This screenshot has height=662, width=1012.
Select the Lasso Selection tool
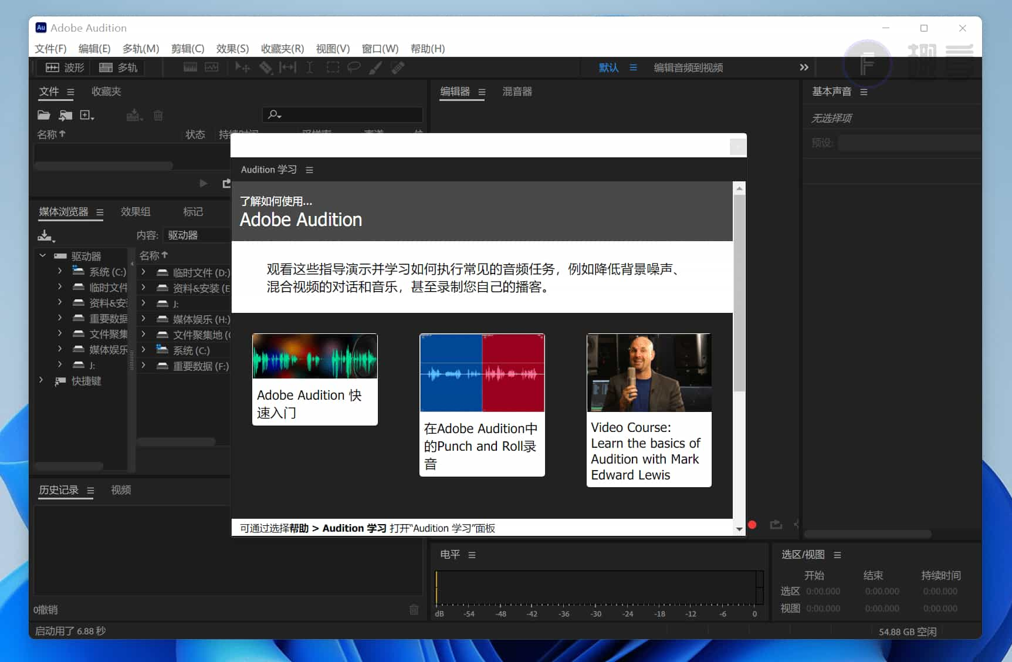[354, 67]
